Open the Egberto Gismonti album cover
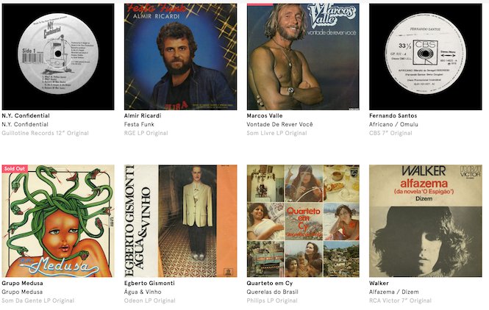Viewport: 489px width, 310px height. click(181, 221)
